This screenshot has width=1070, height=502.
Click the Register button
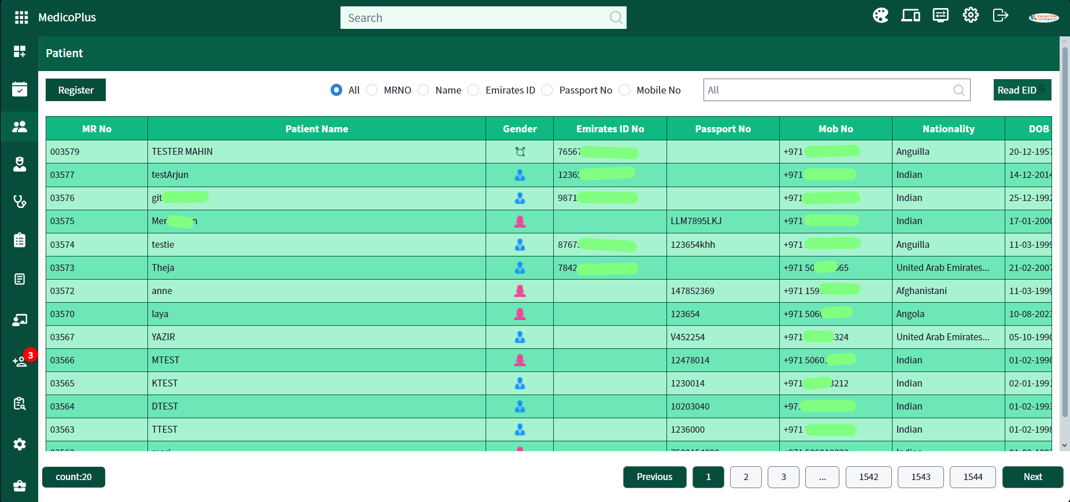(76, 90)
